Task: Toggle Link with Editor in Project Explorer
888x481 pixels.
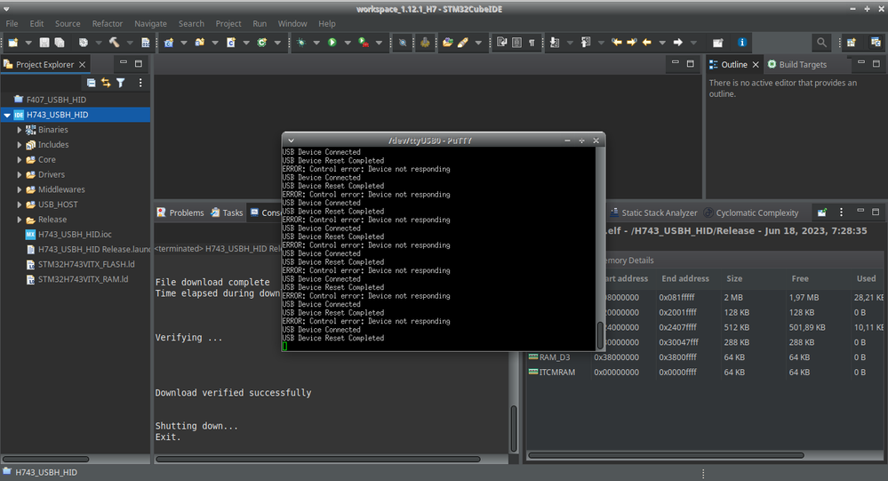Action: [106, 83]
